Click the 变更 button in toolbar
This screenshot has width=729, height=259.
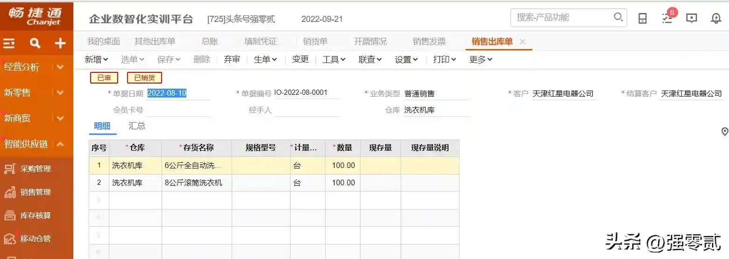click(x=300, y=59)
